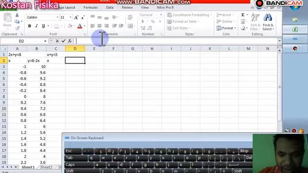Click the Wrap Text icon
This screenshot has width=308, height=173.
[x=130, y=17]
